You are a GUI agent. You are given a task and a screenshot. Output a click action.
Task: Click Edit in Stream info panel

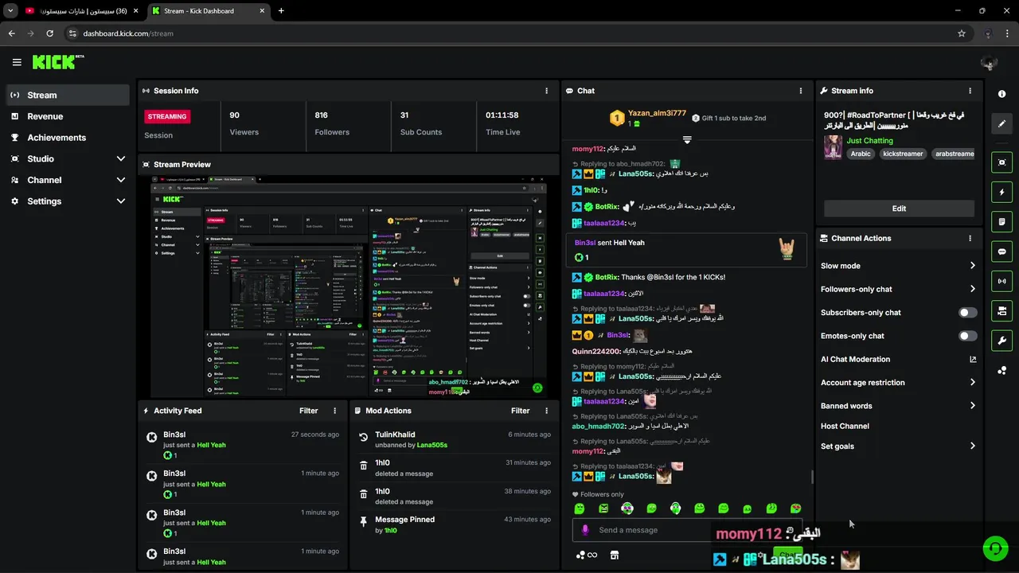point(899,209)
